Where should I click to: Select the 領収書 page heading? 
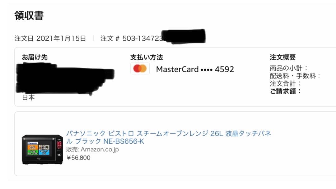pyautogui.click(x=29, y=16)
